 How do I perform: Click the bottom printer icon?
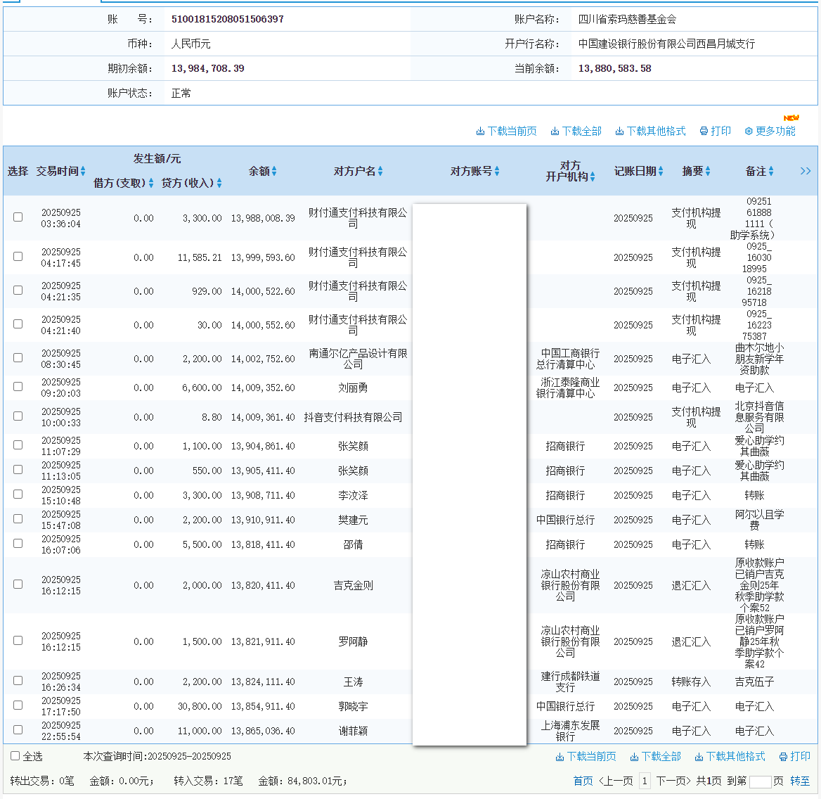[x=783, y=757]
